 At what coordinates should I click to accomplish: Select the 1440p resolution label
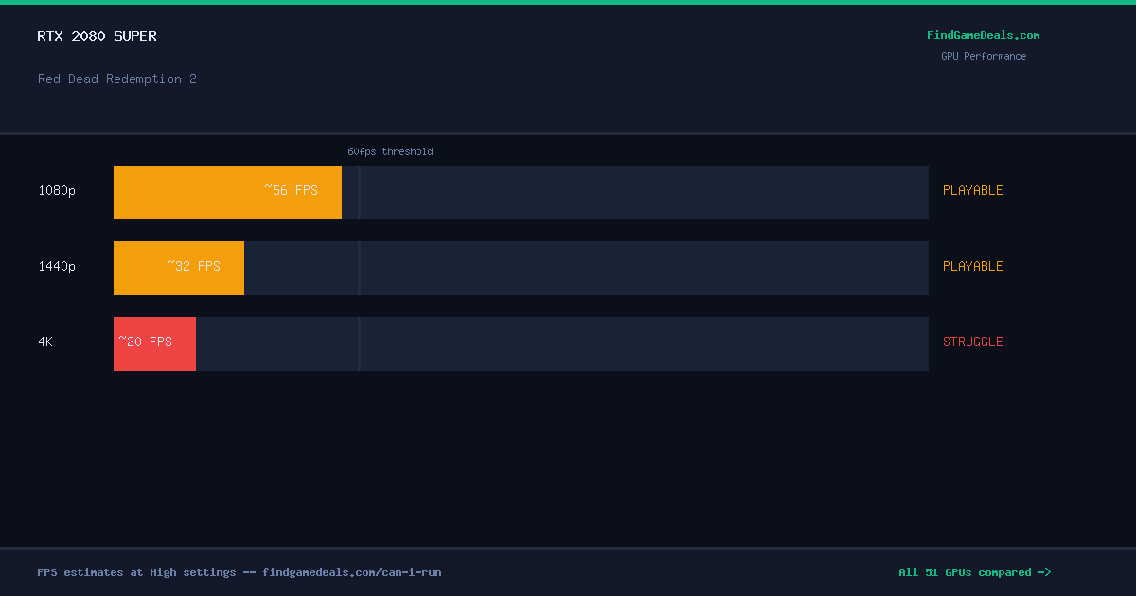(57, 266)
